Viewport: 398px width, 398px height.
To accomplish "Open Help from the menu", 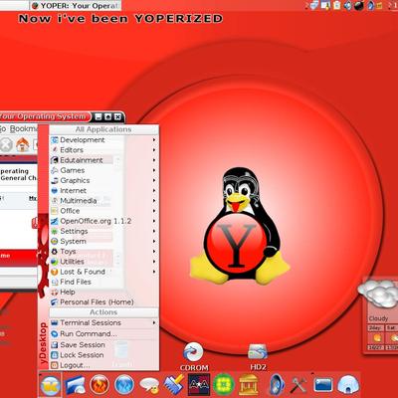I will pyautogui.click(x=103, y=293).
